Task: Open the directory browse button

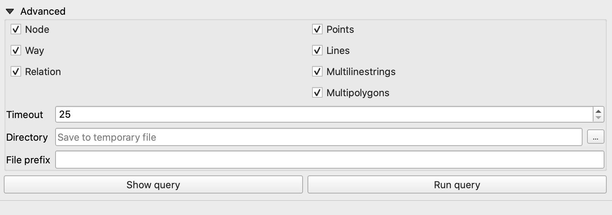Action: tap(595, 137)
